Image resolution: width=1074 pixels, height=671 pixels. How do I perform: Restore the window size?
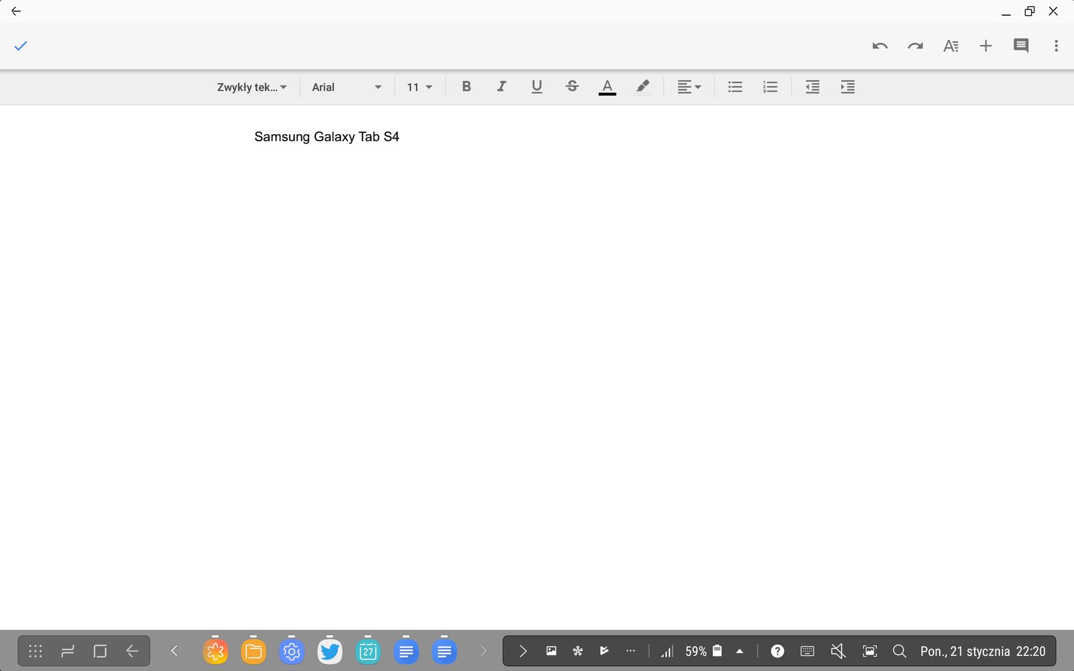tap(1030, 11)
